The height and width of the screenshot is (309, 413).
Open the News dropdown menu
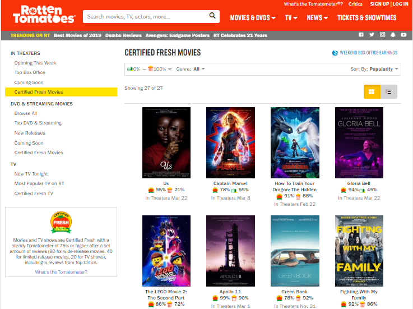(317, 18)
